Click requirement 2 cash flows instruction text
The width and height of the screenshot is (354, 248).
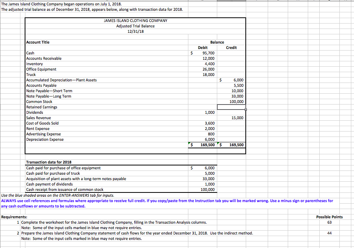pyautogui.click(x=137, y=233)
